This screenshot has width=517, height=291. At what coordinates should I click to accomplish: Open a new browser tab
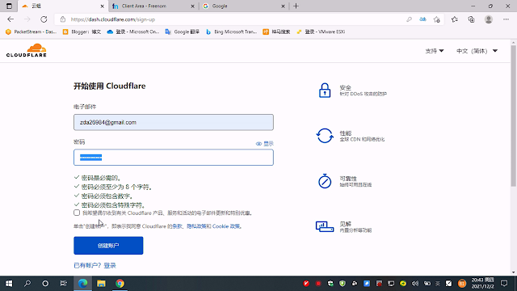point(296,6)
